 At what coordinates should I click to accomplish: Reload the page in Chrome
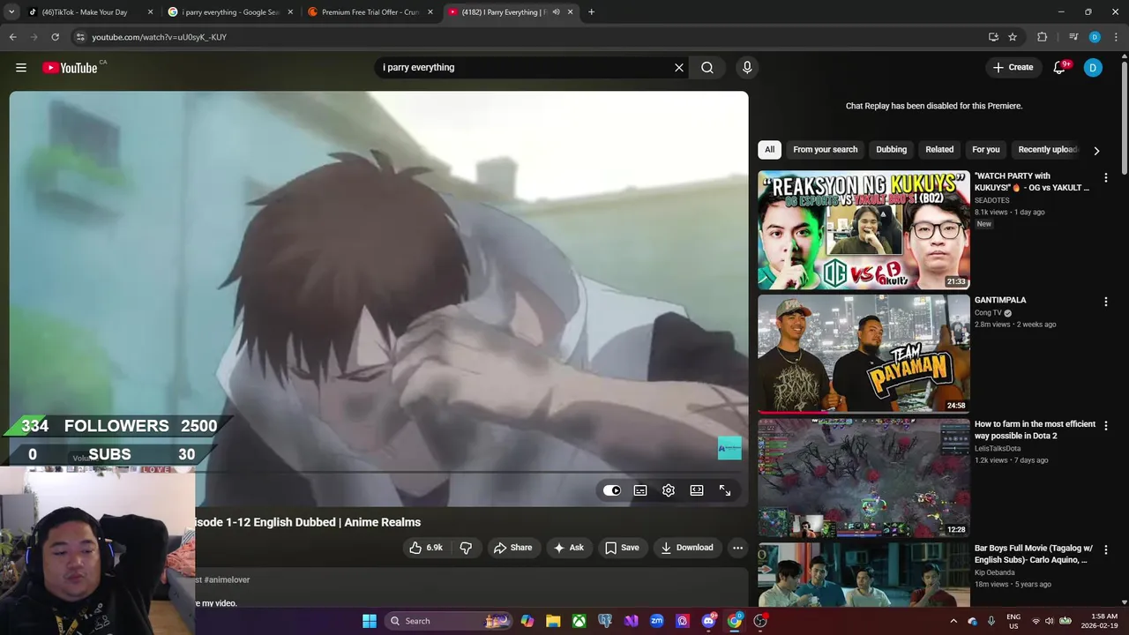point(55,37)
